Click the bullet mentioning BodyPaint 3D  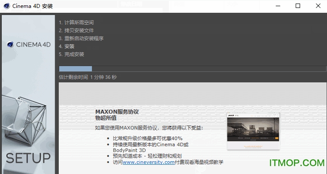click(151, 147)
